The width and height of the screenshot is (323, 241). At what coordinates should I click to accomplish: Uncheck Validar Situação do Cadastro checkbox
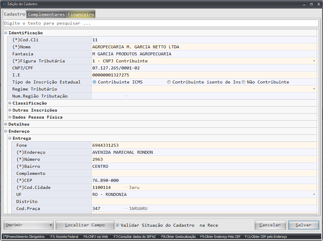coord(118,225)
